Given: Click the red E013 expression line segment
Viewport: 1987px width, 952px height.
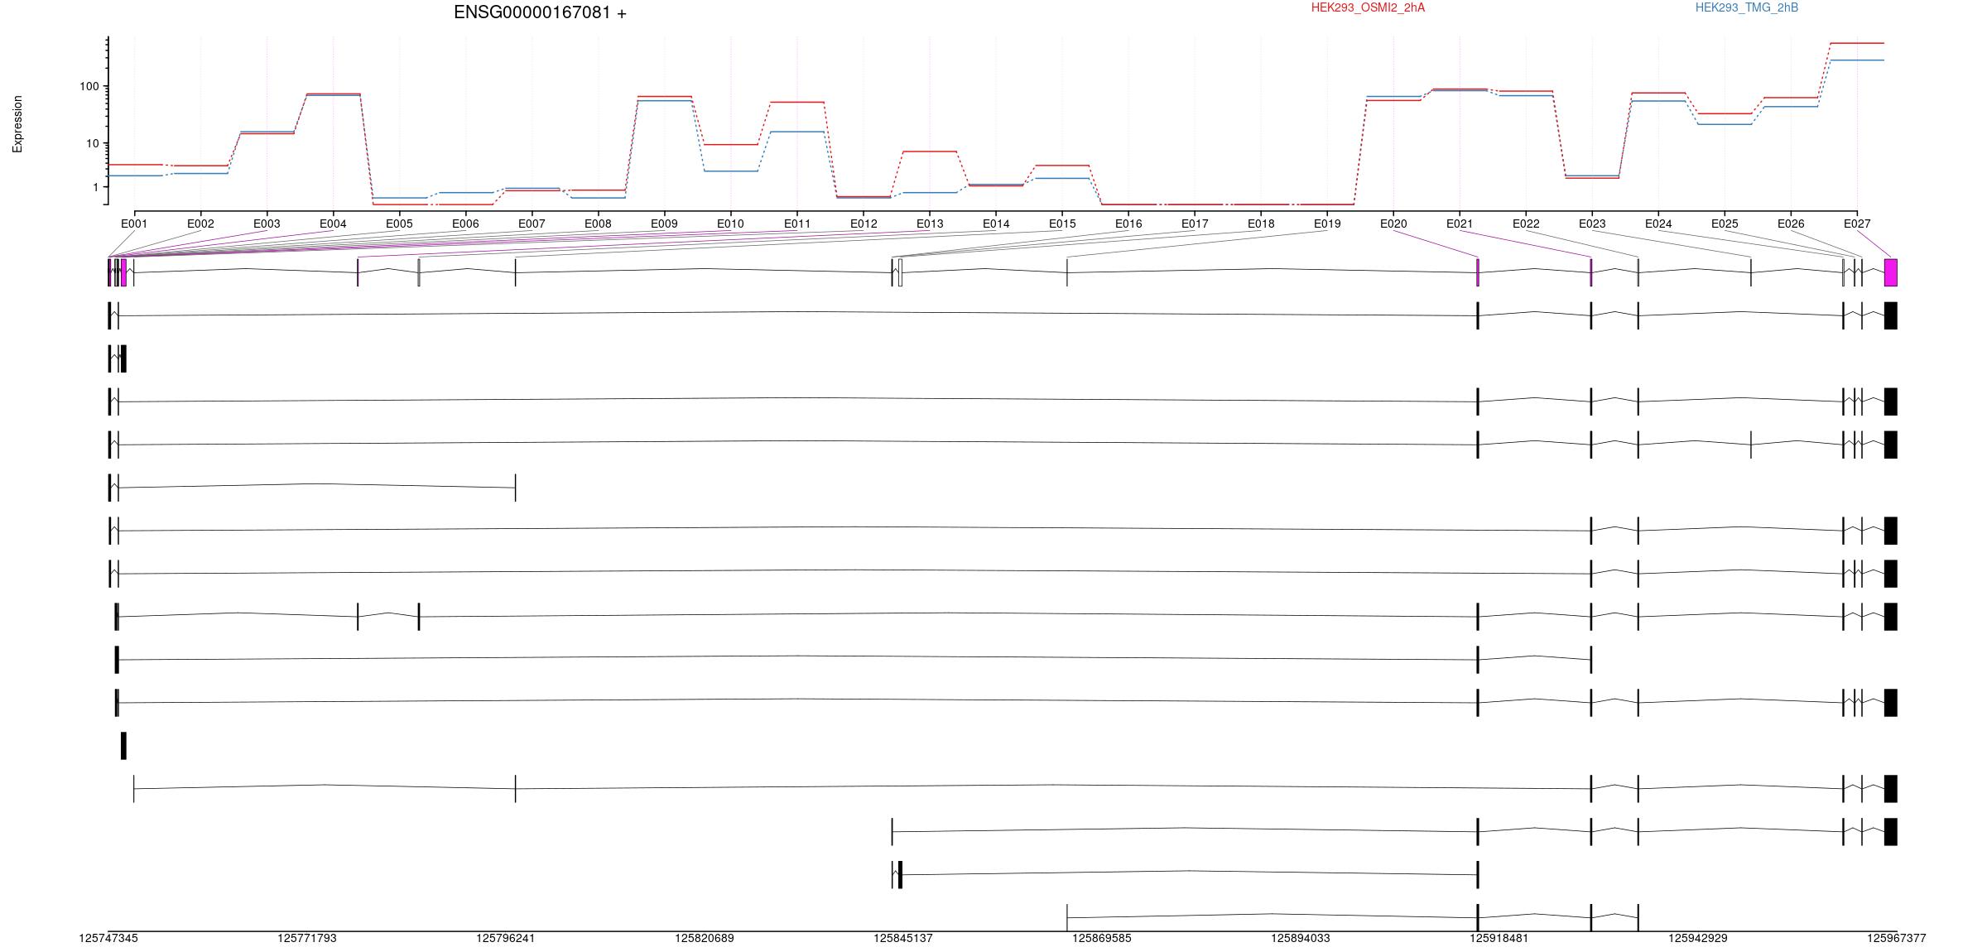Looking at the screenshot, I should pyautogui.click(x=930, y=151).
